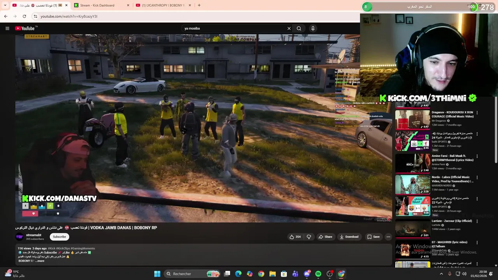The height and width of the screenshot is (280, 498).
Task: View site information icon in address bar
Action: tap(35, 16)
